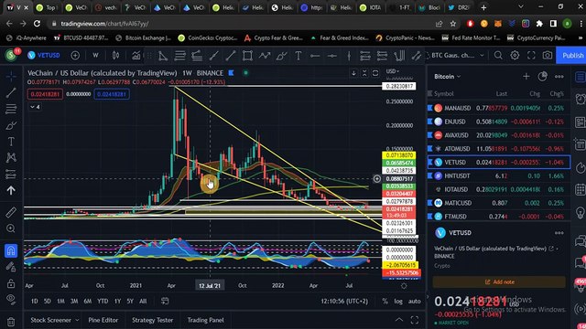This screenshot has height=329, width=586.
Task: Open the Fibonacci retracement tools
Action: point(11,109)
